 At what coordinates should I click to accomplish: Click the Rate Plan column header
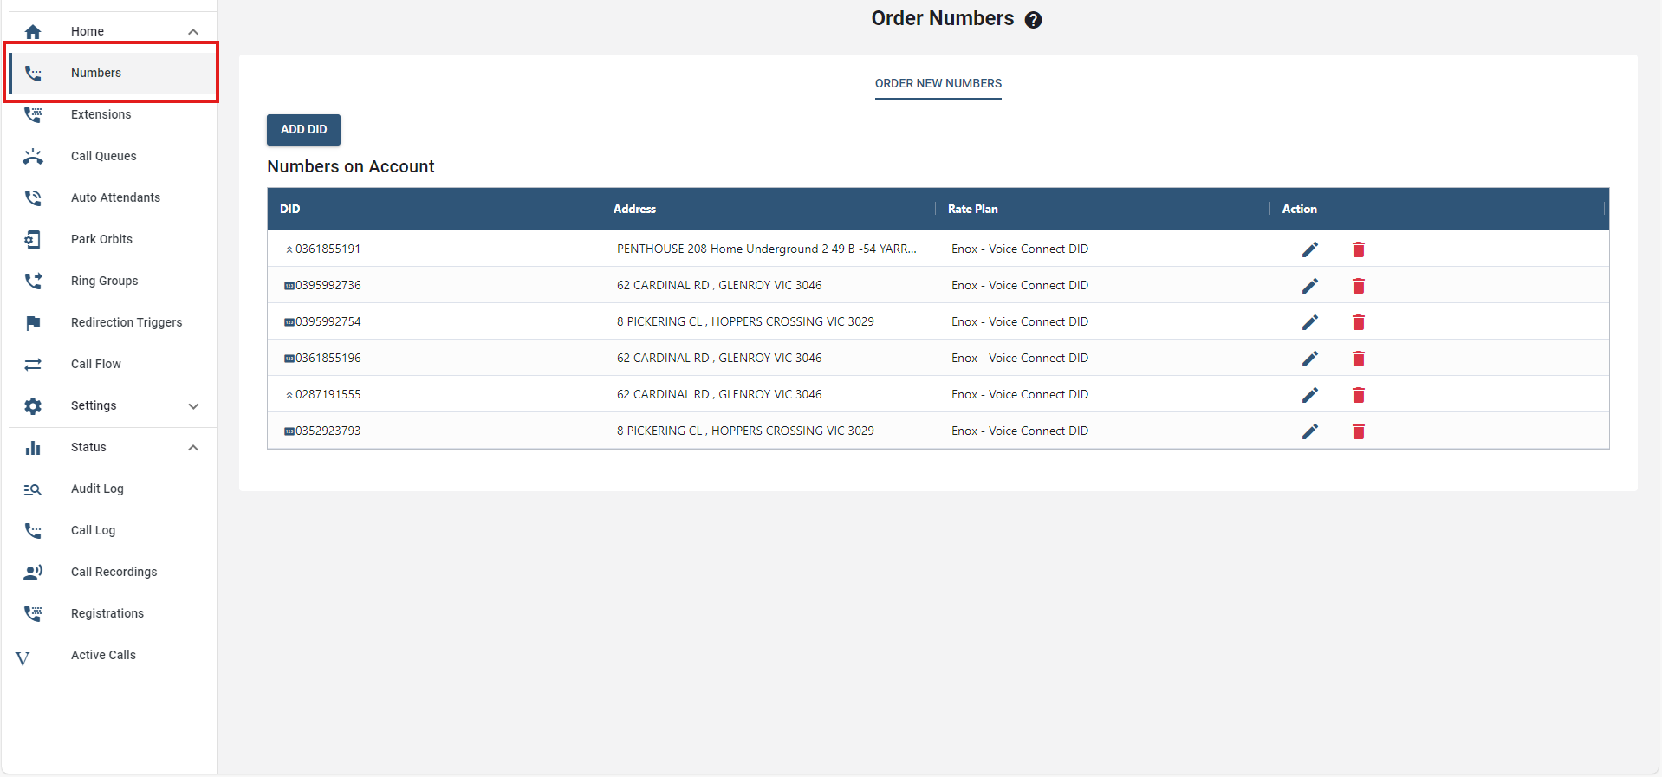pos(972,210)
